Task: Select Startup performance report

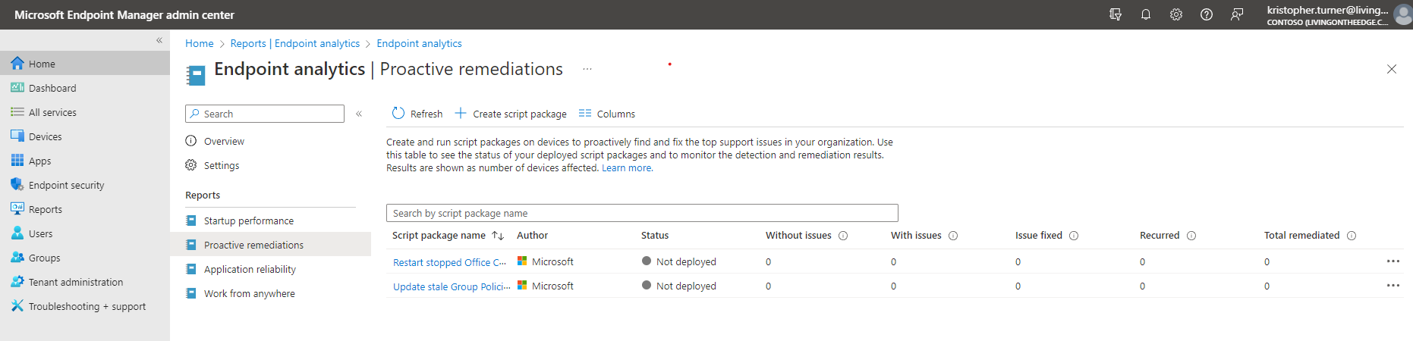Action: pyautogui.click(x=248, y=221)
